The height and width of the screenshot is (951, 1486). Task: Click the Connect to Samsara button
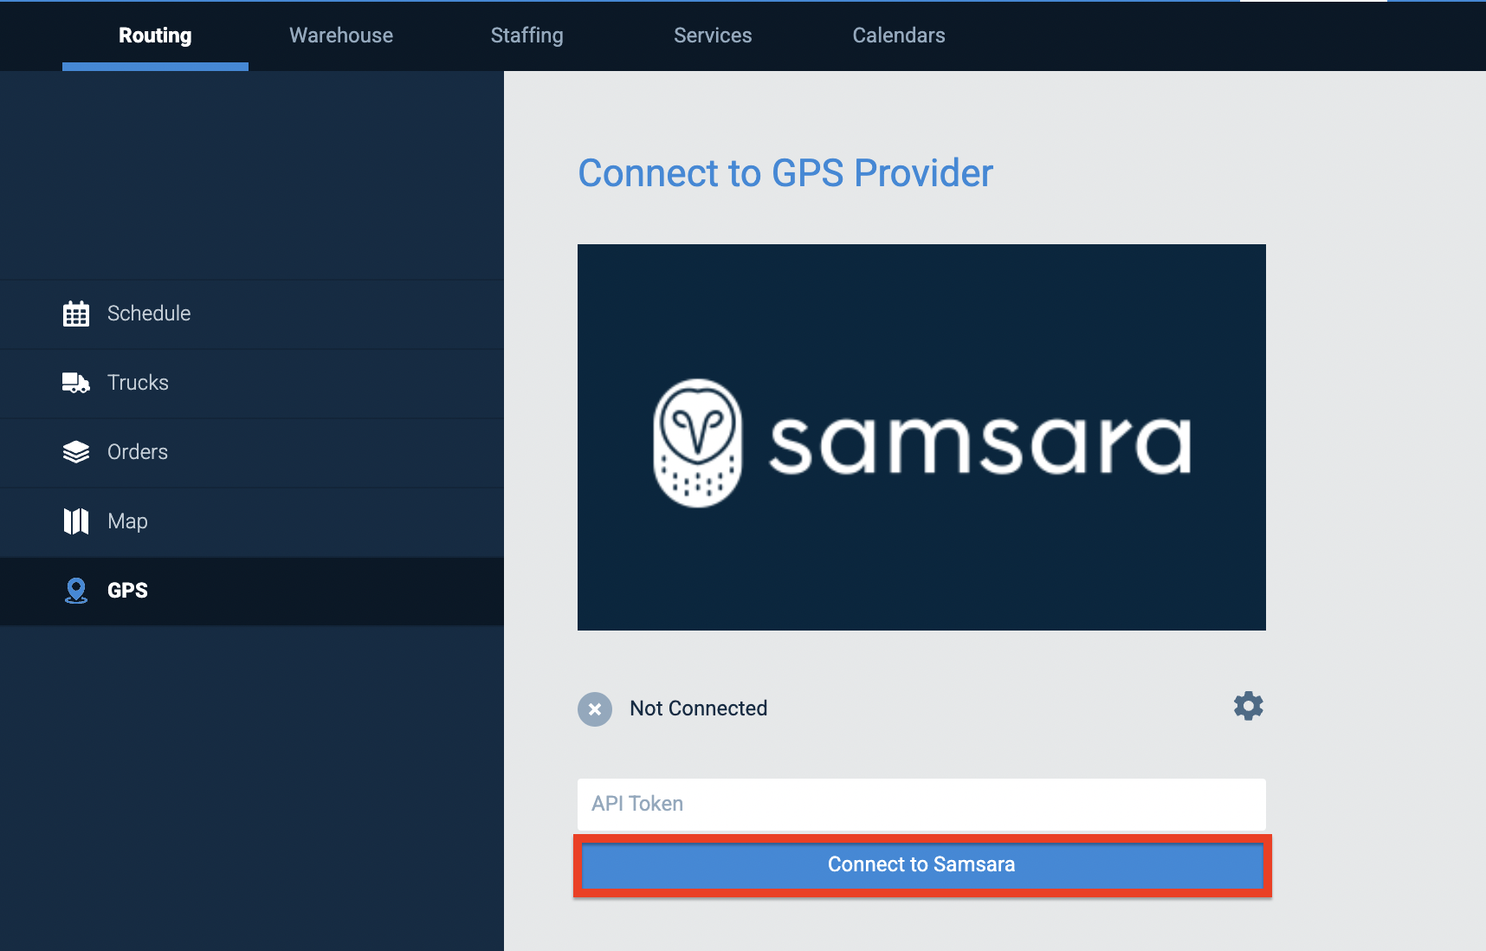pos(921,865)
